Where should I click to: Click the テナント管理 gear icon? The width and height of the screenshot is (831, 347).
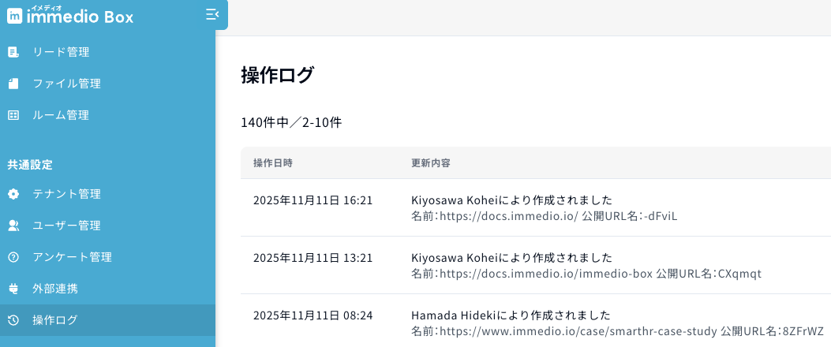13,194
